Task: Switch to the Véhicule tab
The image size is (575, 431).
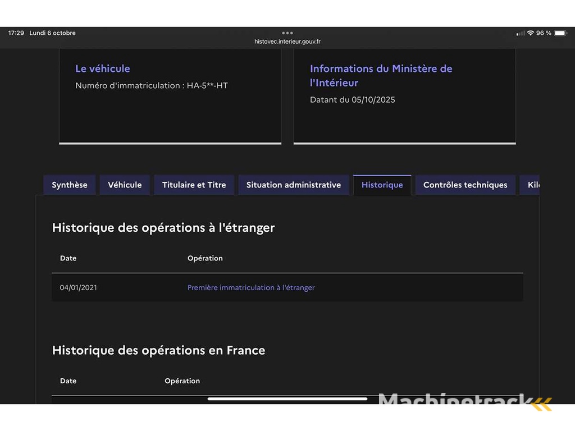Action: pyautogui.click(x=125, y=185)
